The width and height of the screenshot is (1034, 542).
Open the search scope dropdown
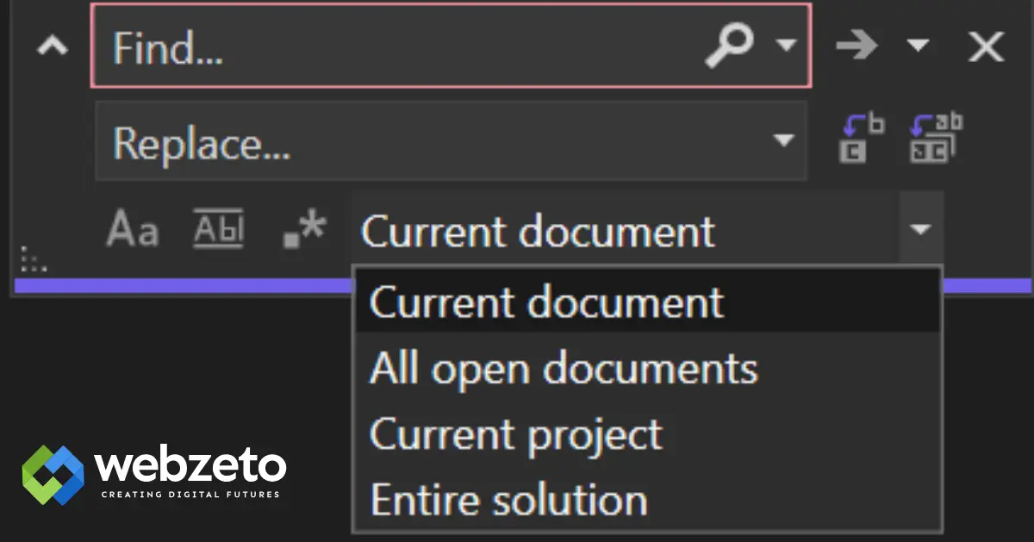pos(920,229)
